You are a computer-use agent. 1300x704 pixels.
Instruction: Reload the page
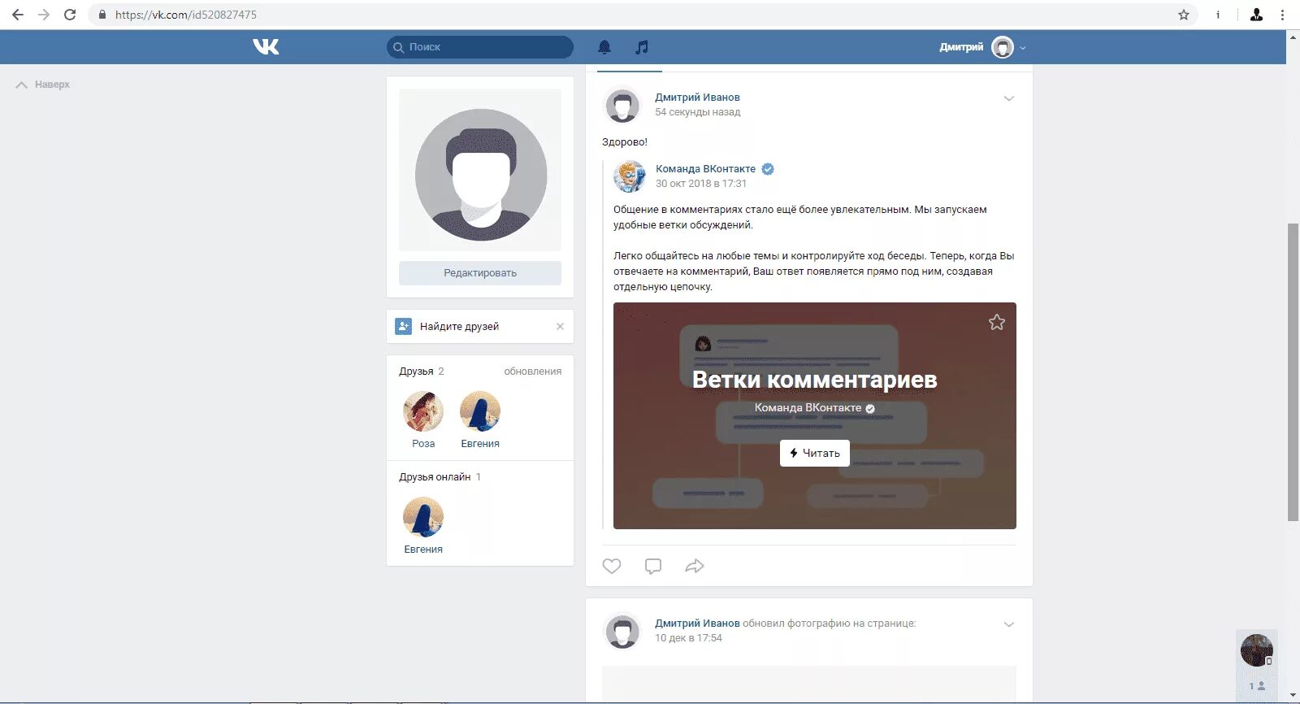(70, 15)
